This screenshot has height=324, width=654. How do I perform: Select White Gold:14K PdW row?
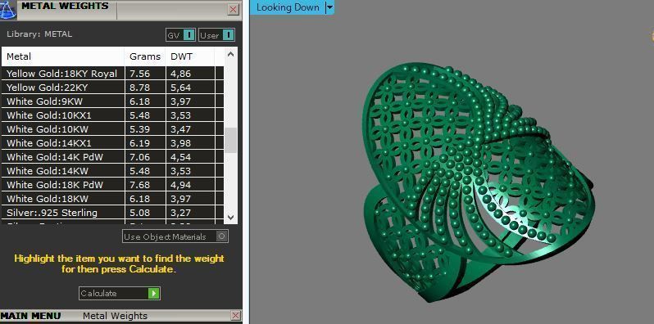pyautogui.click(x=112, y=156)
